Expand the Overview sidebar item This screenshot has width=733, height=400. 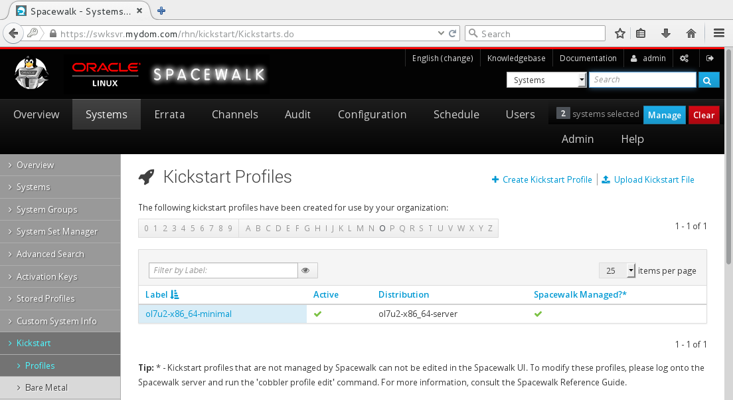click(60, 165)
